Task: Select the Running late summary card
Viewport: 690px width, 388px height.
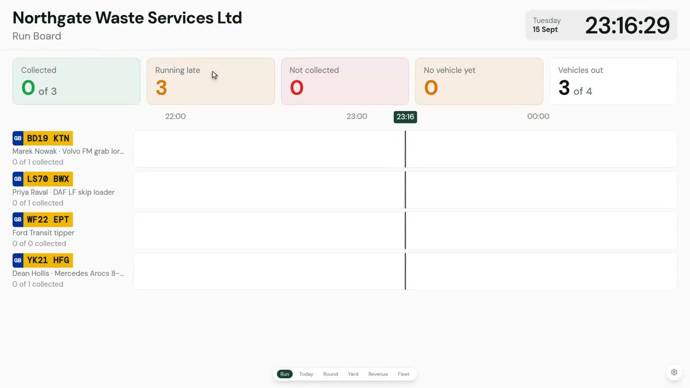Action: click(x=211, y=81)
